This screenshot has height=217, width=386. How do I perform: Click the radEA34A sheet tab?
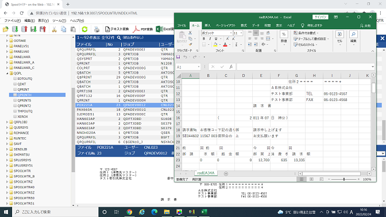pyautogui.click(x=206, y=173)
